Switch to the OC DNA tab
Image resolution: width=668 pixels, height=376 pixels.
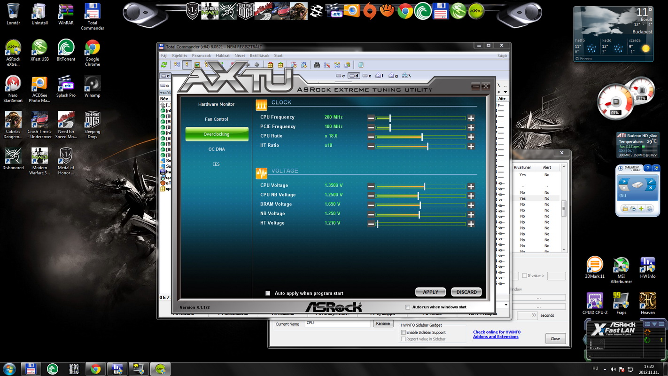(x=217, y=149)
